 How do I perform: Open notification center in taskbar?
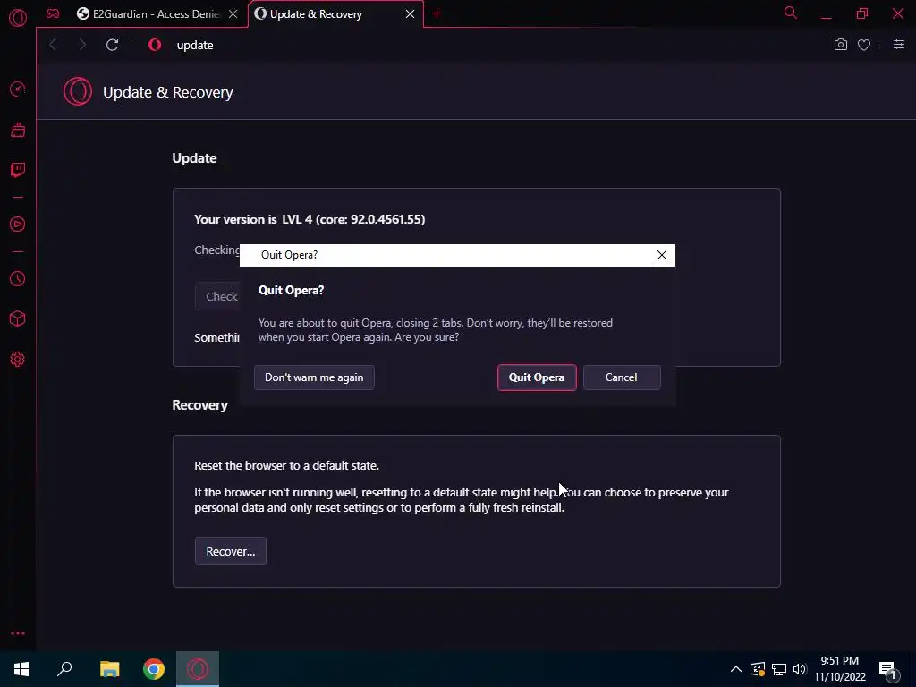click(887, 669)
